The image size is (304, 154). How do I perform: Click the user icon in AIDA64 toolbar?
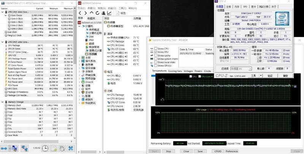tap(103, 13)
